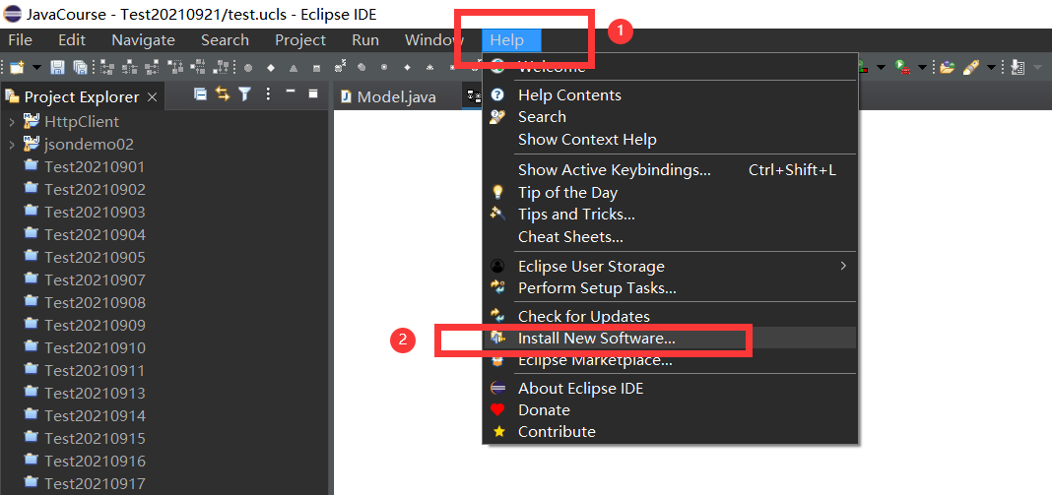
Task: Open the File menu
Action: tap(20, 40)
